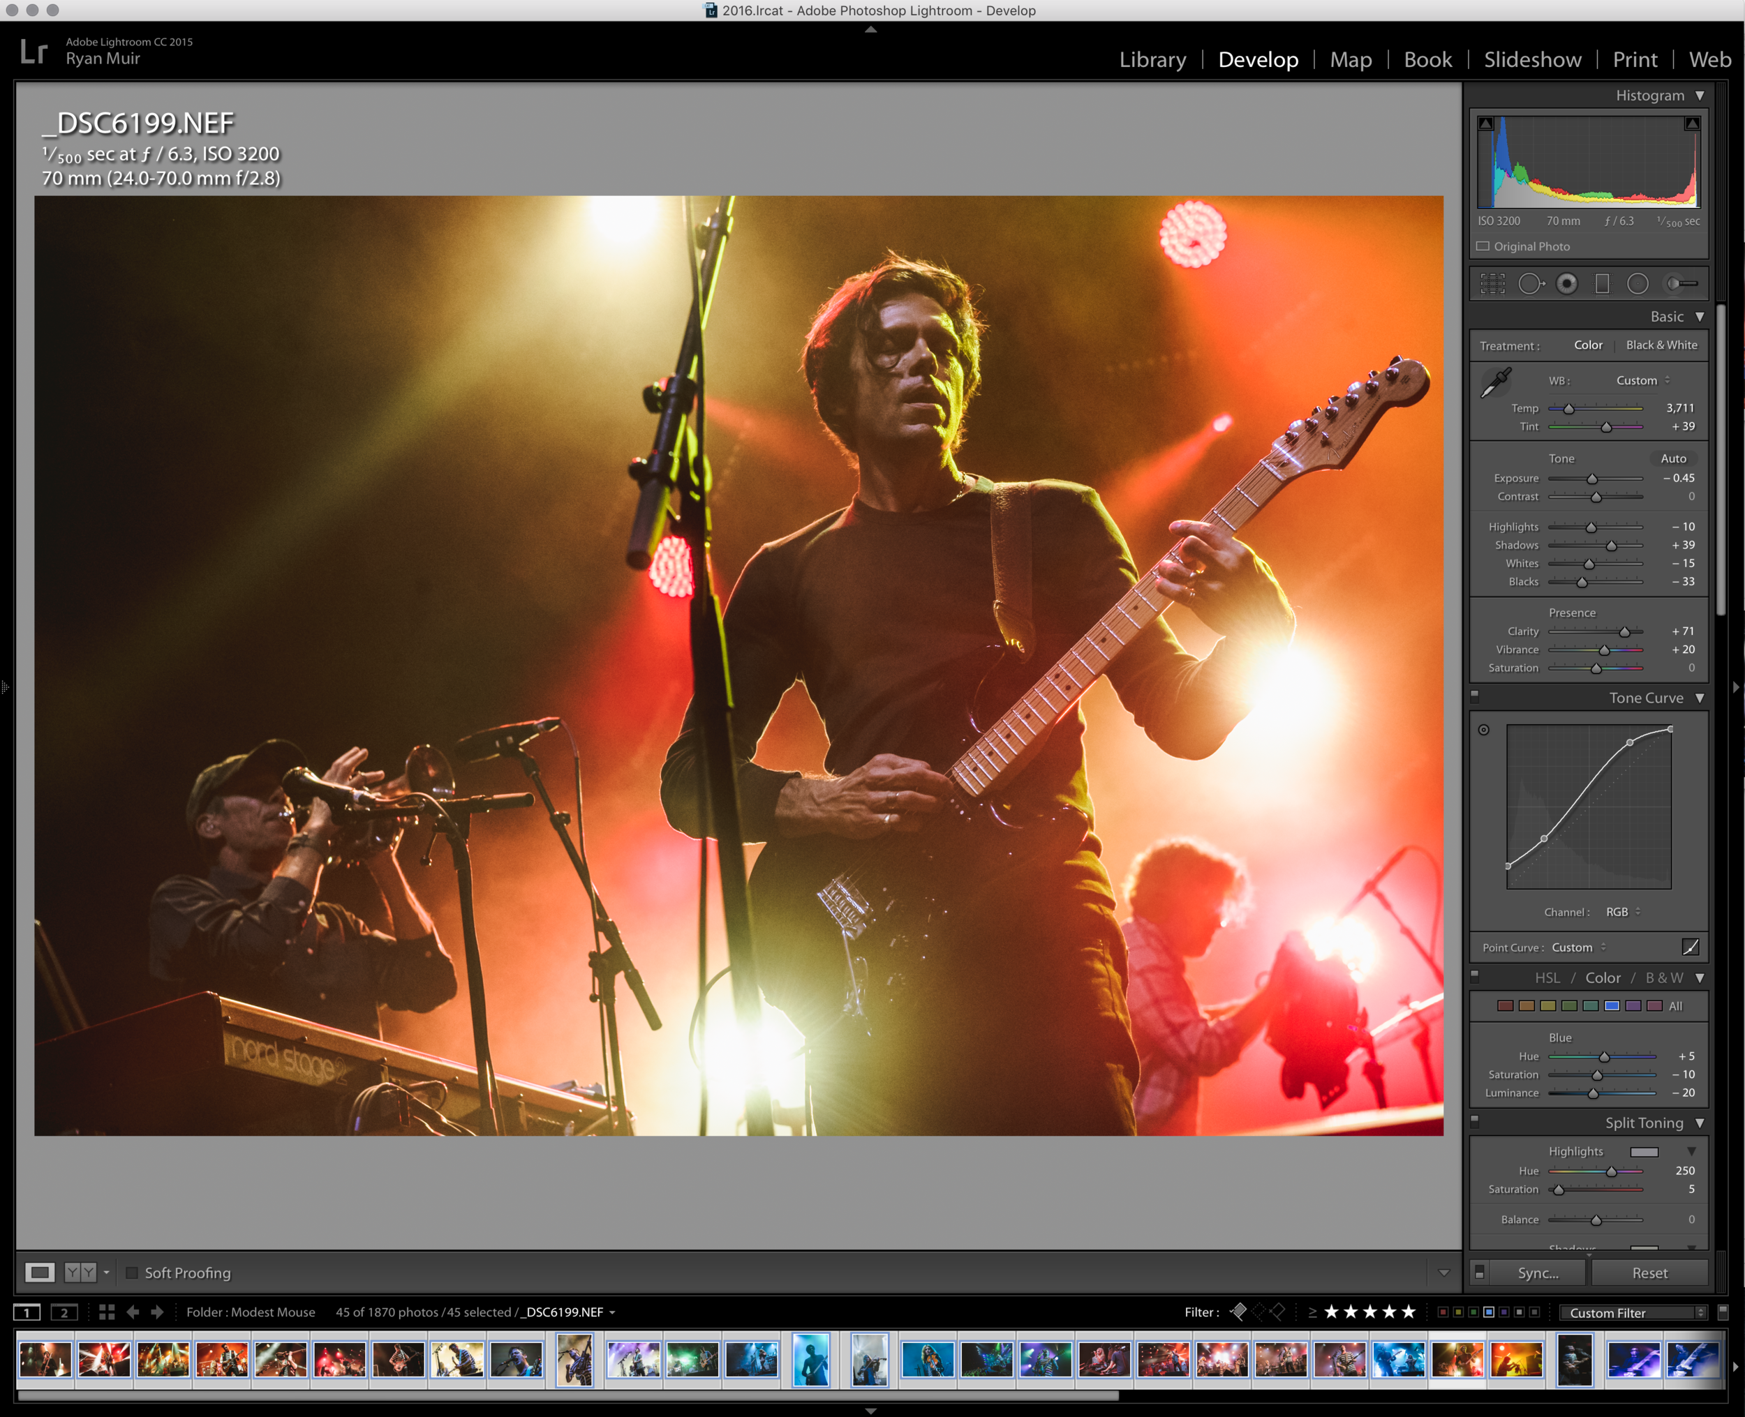Collapse the Split Toning panel
Screen dimensions: 1745x1417
[1699, 1123]
